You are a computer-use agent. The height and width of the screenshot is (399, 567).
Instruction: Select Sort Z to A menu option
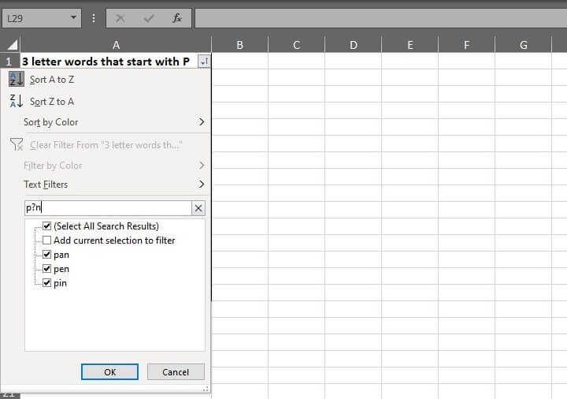pos(52,101)
